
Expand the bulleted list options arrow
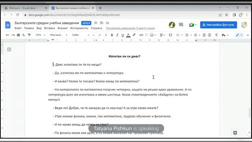click(x=191, y=35)
